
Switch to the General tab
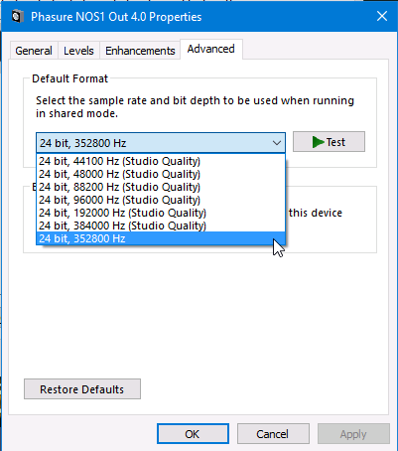click(x=34, y=51)
